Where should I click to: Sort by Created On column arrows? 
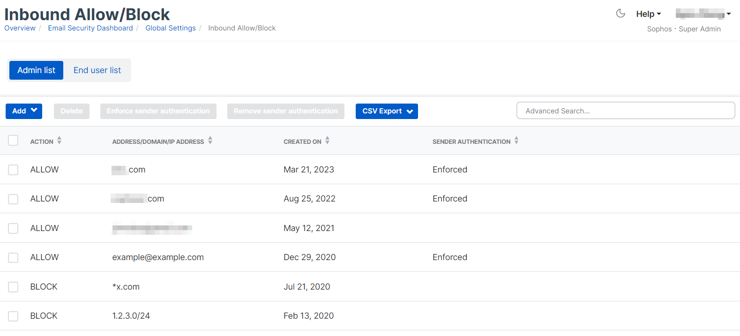tap(327, 141)
